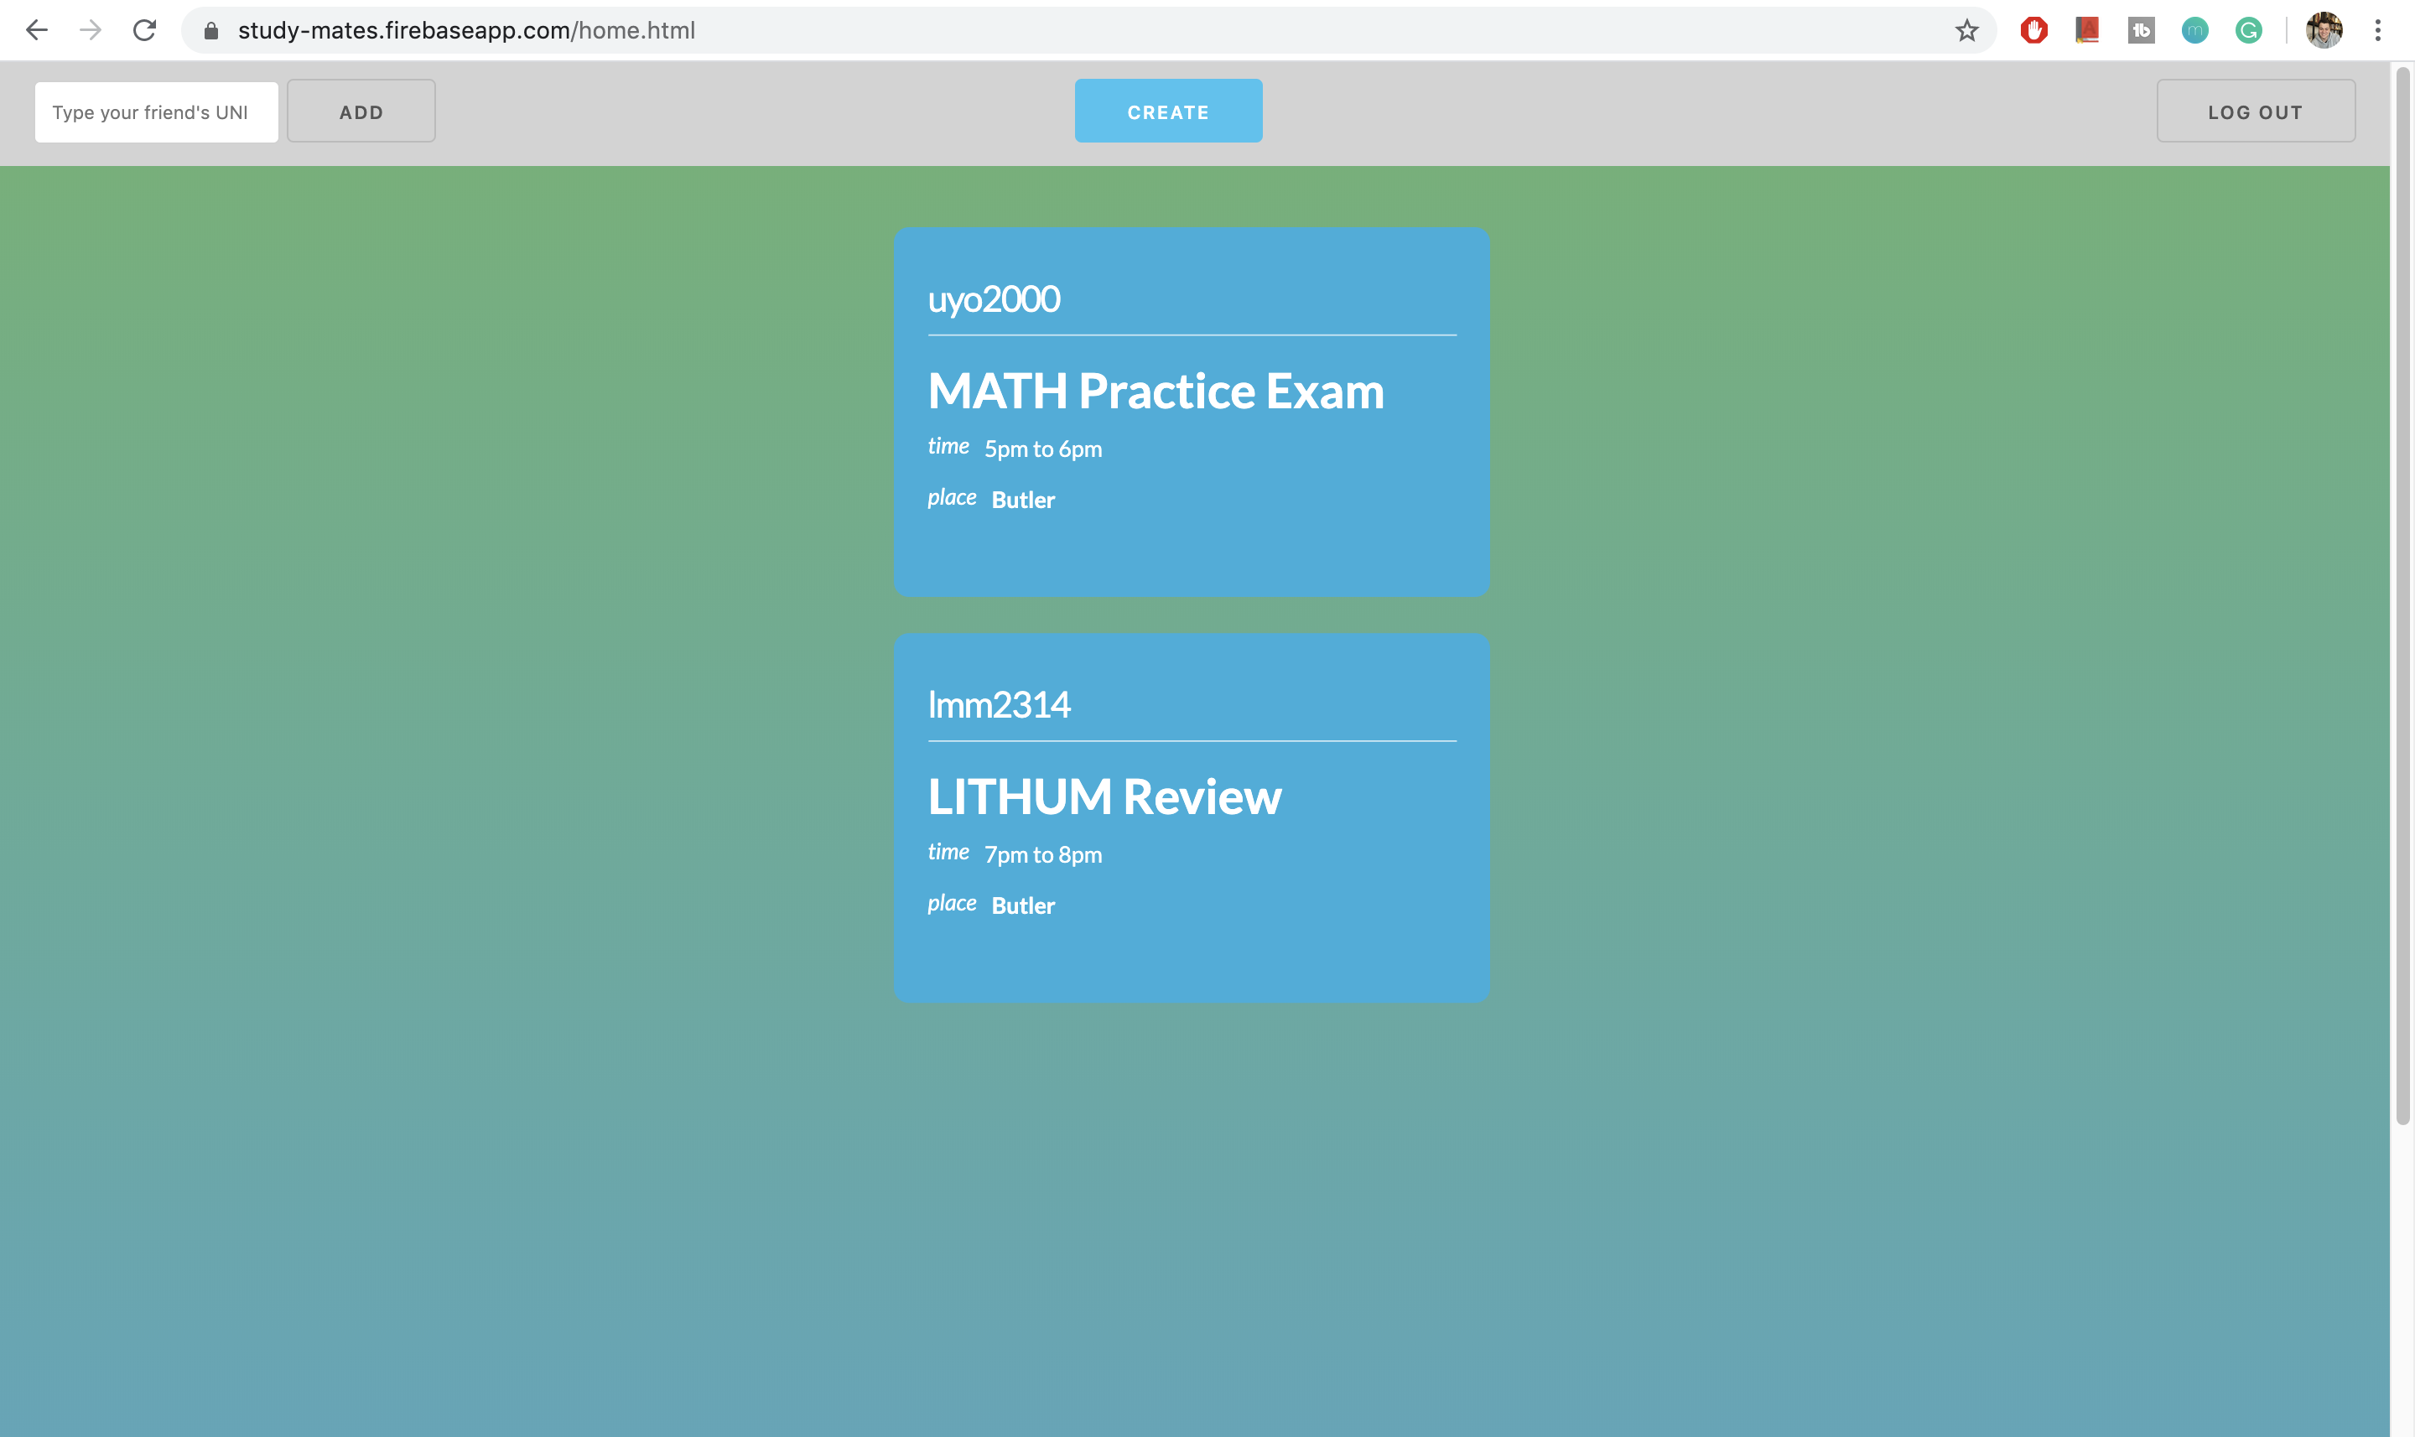Bookmark this page with the star

pyautogui.click(x=1966, y=31)
